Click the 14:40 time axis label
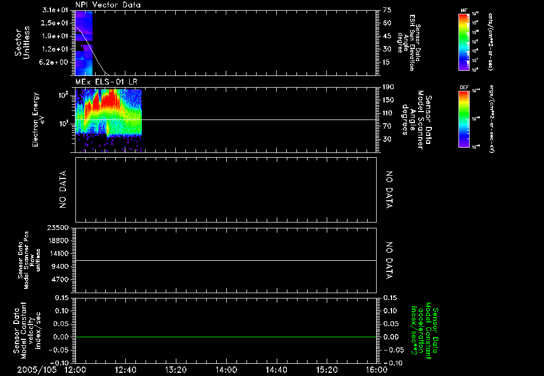 click(276, 370)
